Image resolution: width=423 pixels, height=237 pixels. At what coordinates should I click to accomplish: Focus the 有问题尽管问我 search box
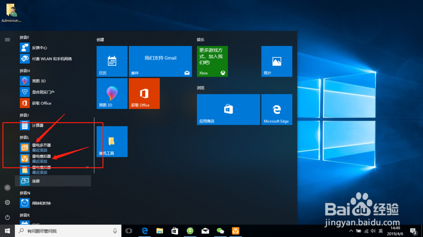(68, 231)
